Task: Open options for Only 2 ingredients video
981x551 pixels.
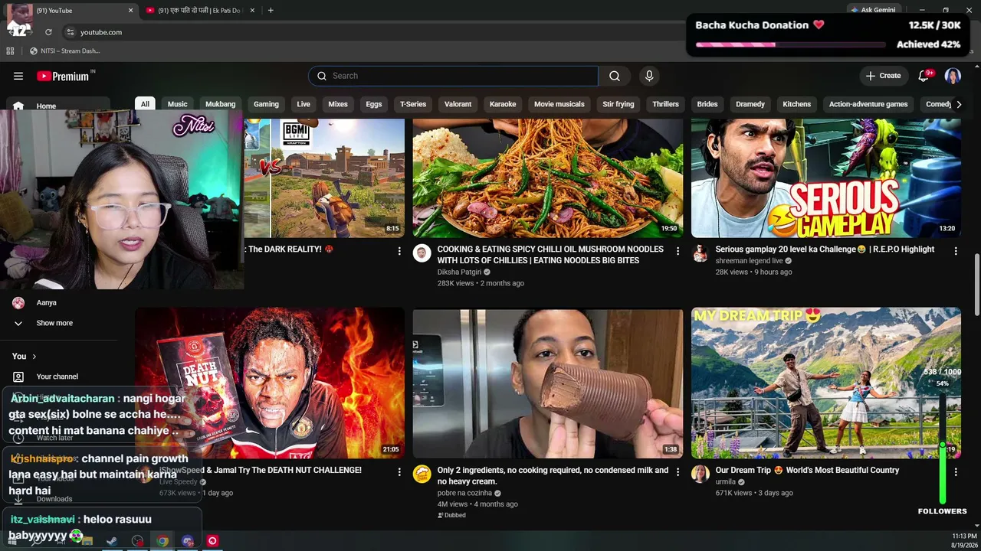Action: [678, 472]
